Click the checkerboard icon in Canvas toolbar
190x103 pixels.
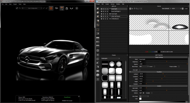130,8
